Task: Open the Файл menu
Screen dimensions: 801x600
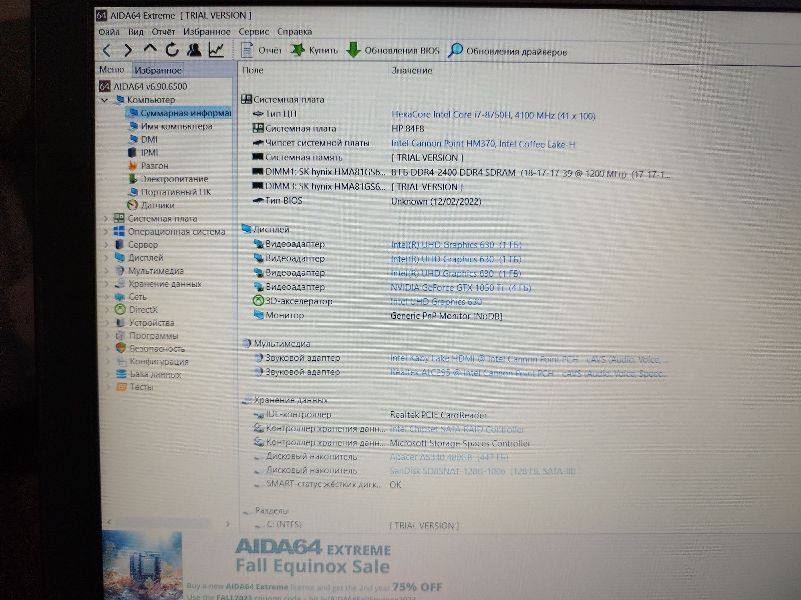Action: (109, 32)
